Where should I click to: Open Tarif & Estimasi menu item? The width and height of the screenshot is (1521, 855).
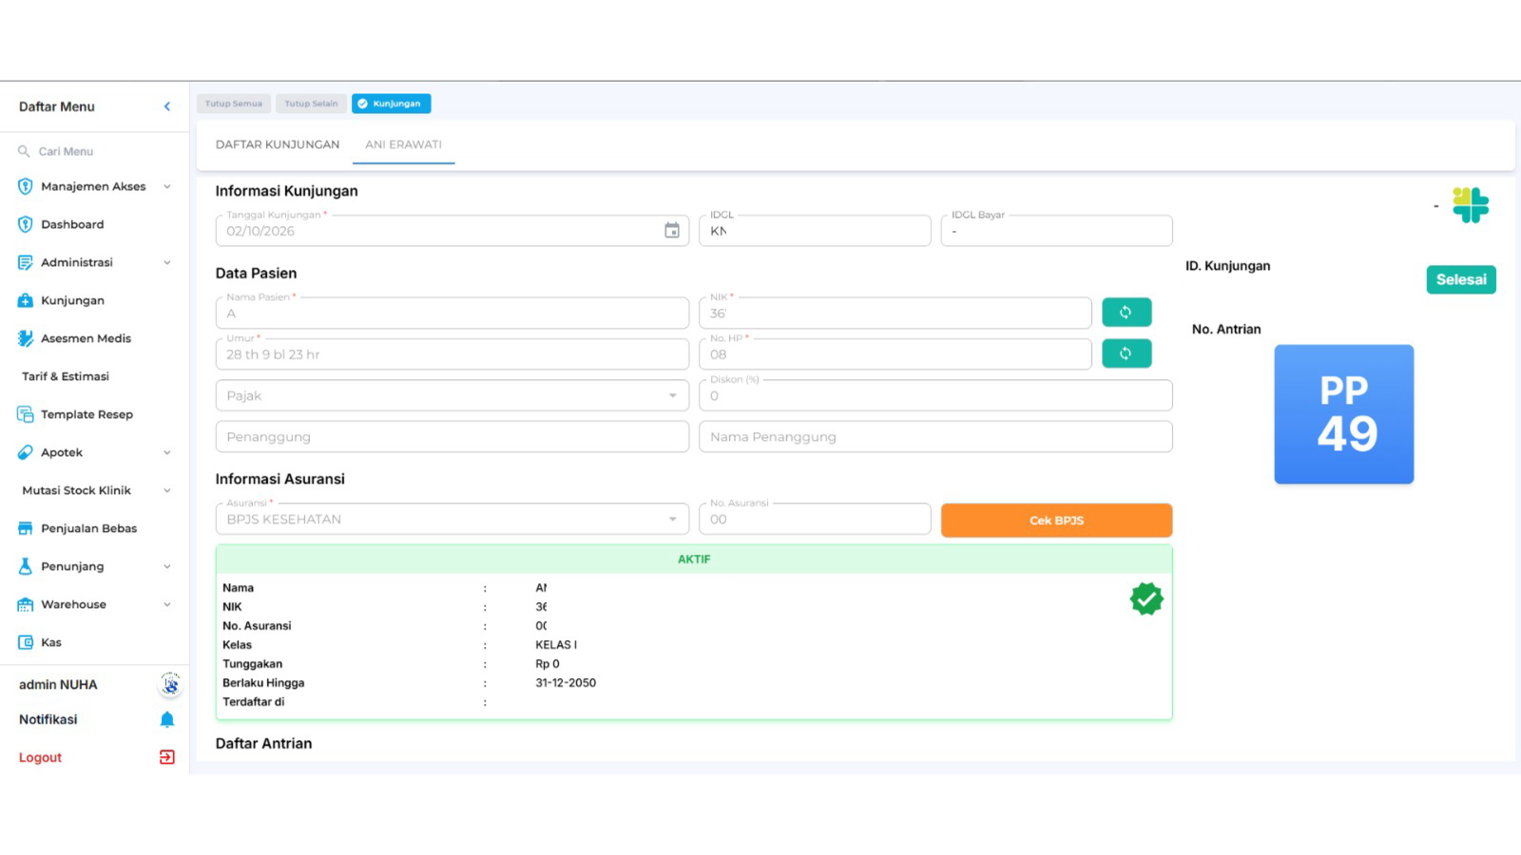[x=66, y=376]
